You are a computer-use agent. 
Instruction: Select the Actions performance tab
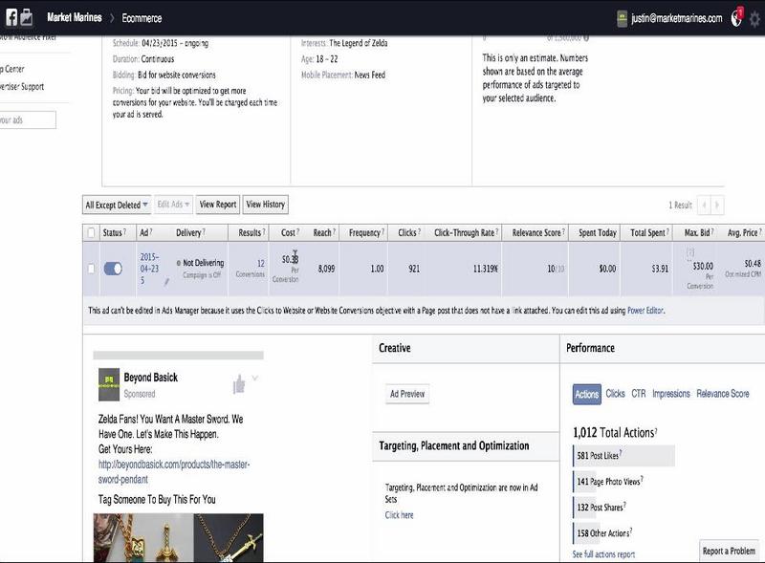[x=587, y=394]
